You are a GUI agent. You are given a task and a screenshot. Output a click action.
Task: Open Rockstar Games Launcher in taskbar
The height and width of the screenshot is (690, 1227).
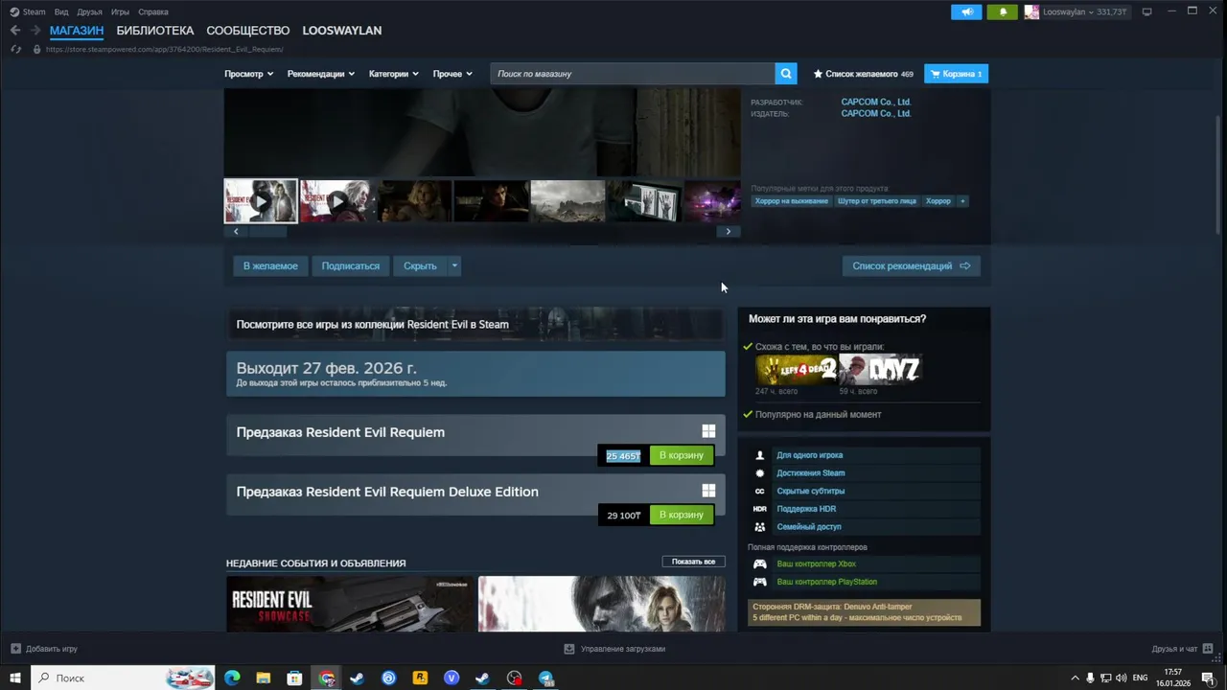[x=420, y=678]
